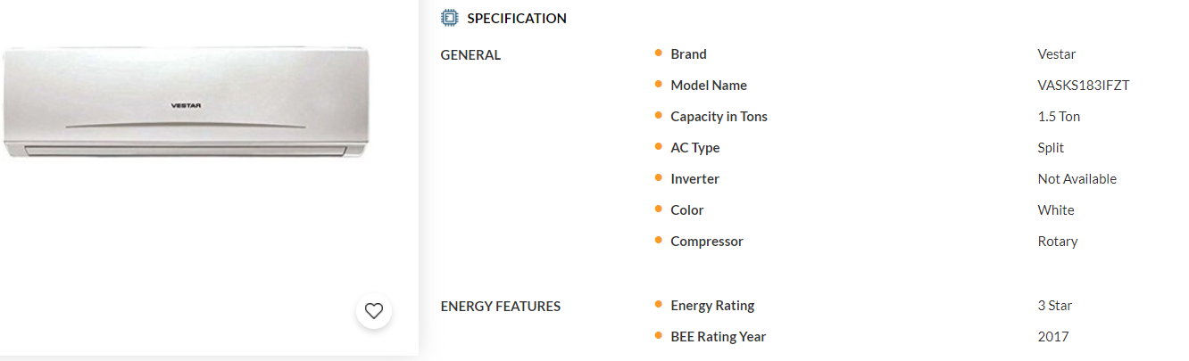Select the Capacity in Tons label

719,117
